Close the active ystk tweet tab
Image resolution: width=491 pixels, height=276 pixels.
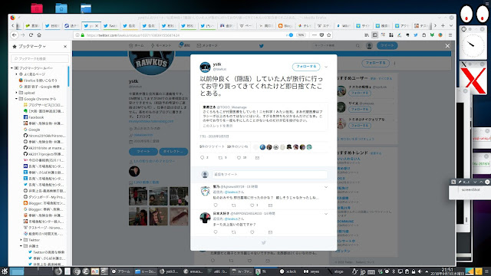click(x=97, y=26)
